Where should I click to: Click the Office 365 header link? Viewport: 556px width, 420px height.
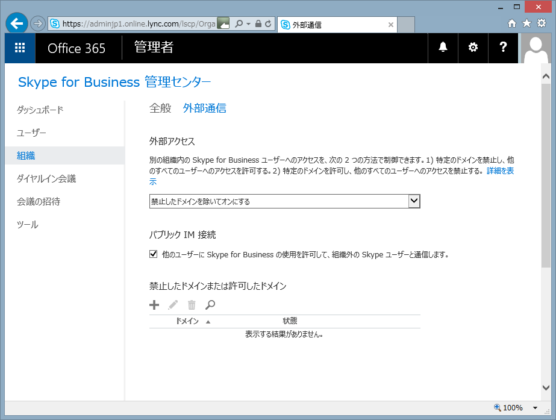coord(77,48)
